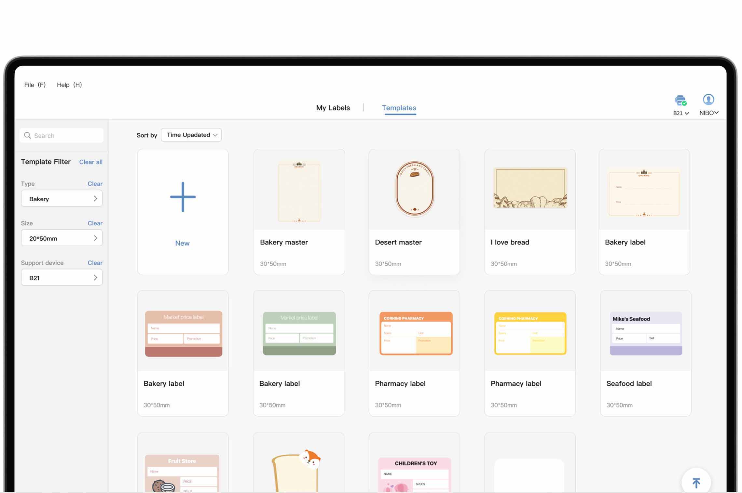This screenshot has height=493, width=742.
Task: Open the yellow Corning Pharmacy template thumbnail
Action: 530,333
